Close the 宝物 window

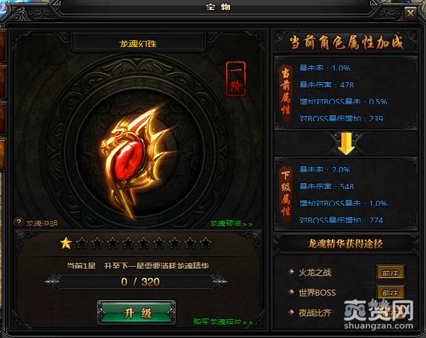(411, 13)
